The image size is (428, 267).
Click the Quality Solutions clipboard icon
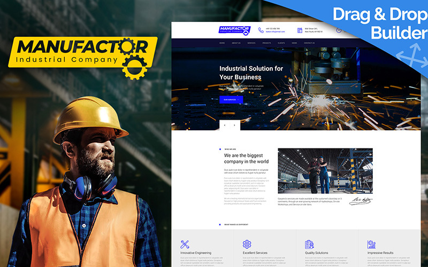(309, 244)
